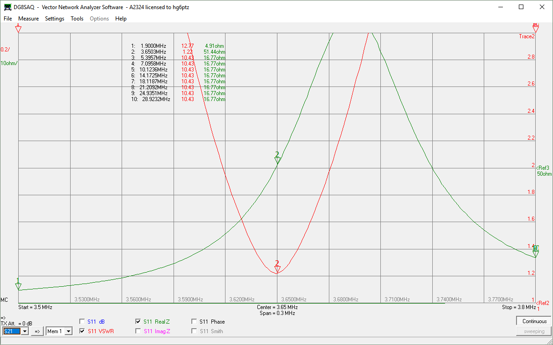Click the Ref3 50ohm reference indicator
553x345 pixels.
pos(544,171)
